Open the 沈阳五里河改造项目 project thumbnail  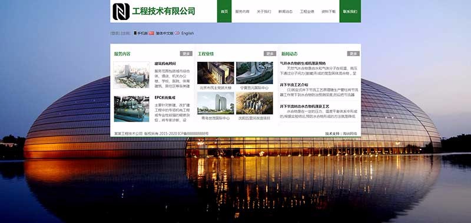coord(255,103)
